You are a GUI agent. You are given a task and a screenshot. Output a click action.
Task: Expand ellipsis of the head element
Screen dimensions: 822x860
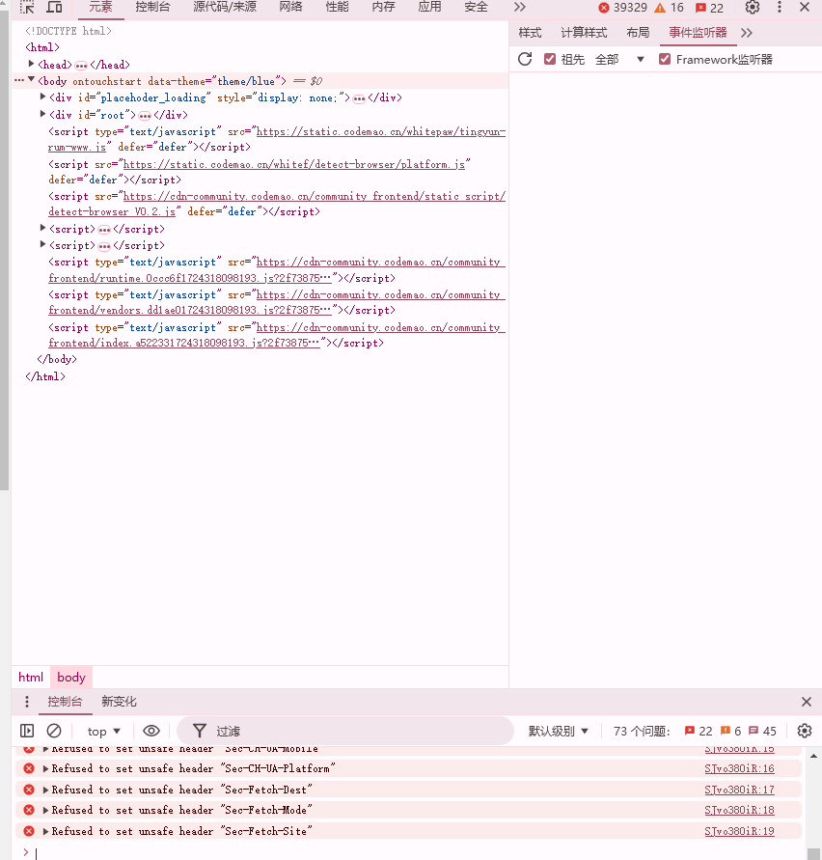coord(81,66)
